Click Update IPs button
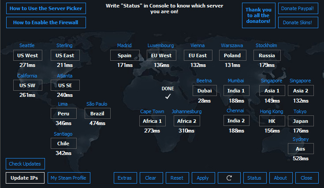Viewport: 324px width, 188px height. click(25, 178)
